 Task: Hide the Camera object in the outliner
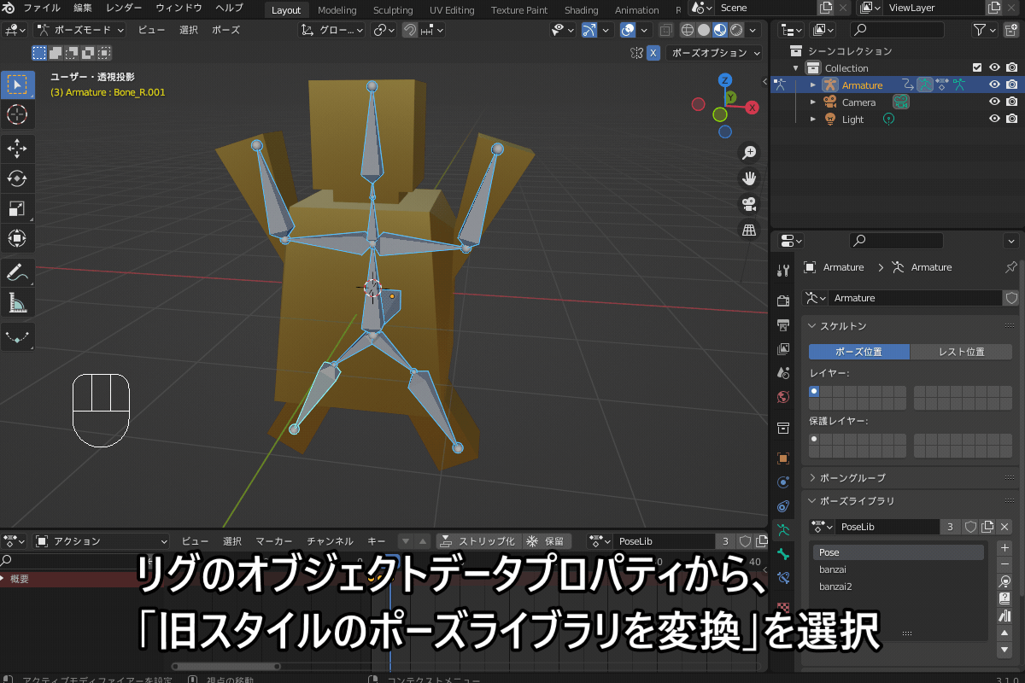pyautogui.click(x=993, y=102)
